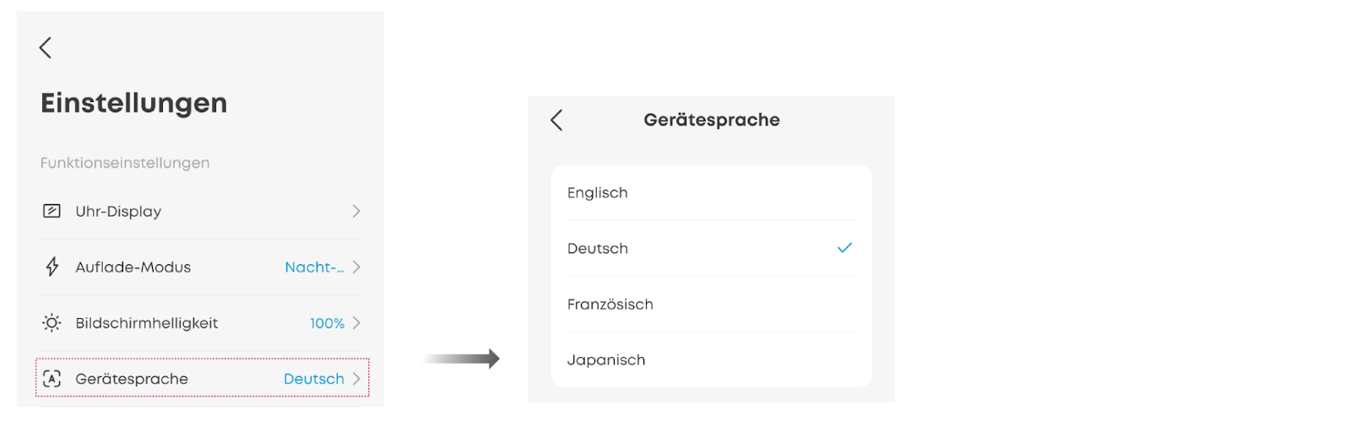Click the Gerätesprache language icon

click(x=52, y=379)
